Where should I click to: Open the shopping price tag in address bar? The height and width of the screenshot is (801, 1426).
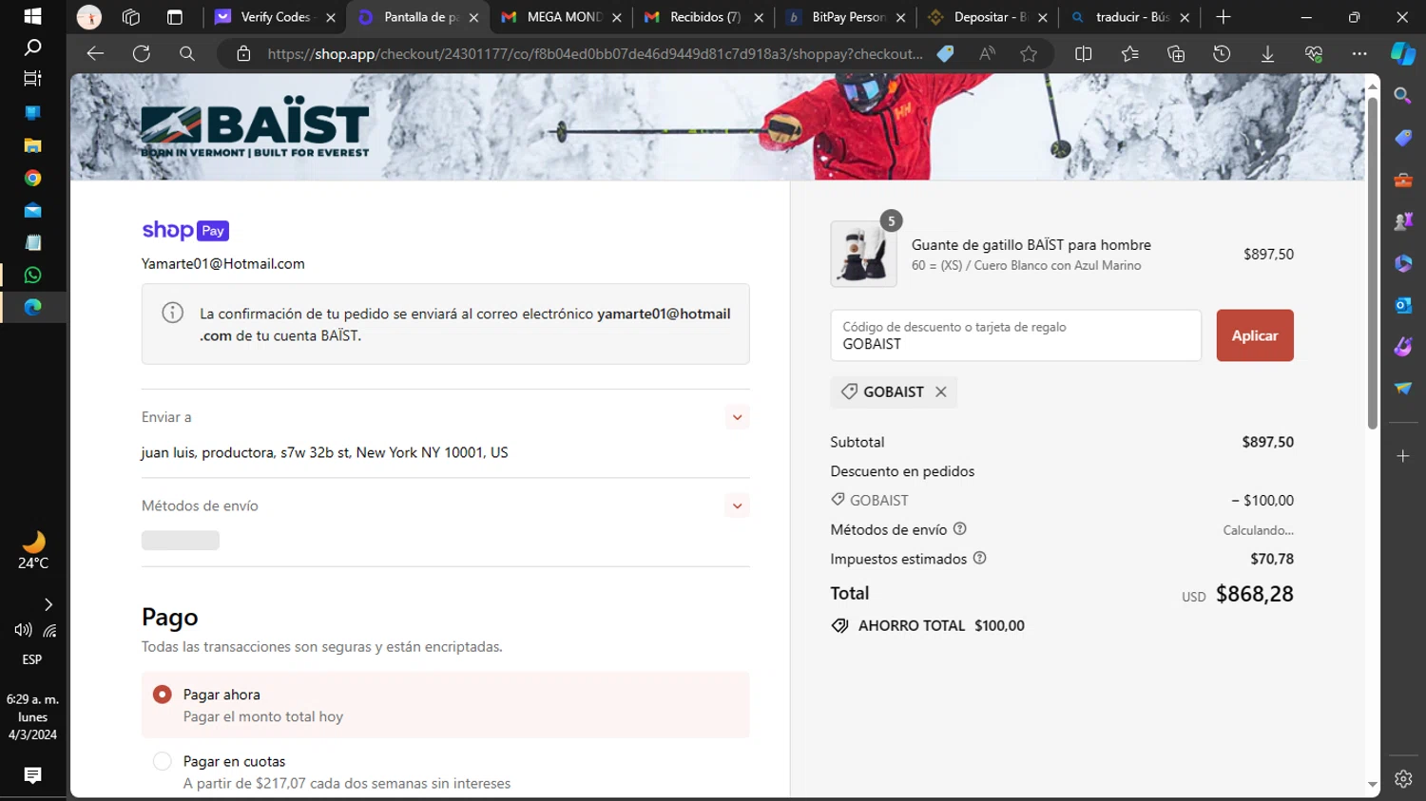click(945, 54)
